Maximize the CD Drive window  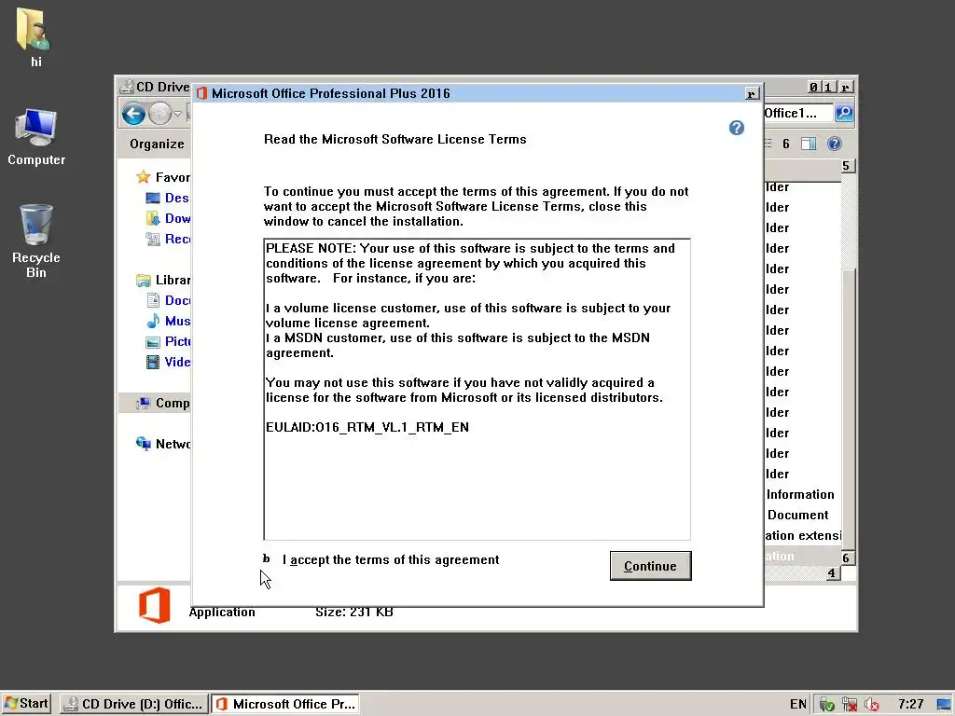(x=828, y=87)
